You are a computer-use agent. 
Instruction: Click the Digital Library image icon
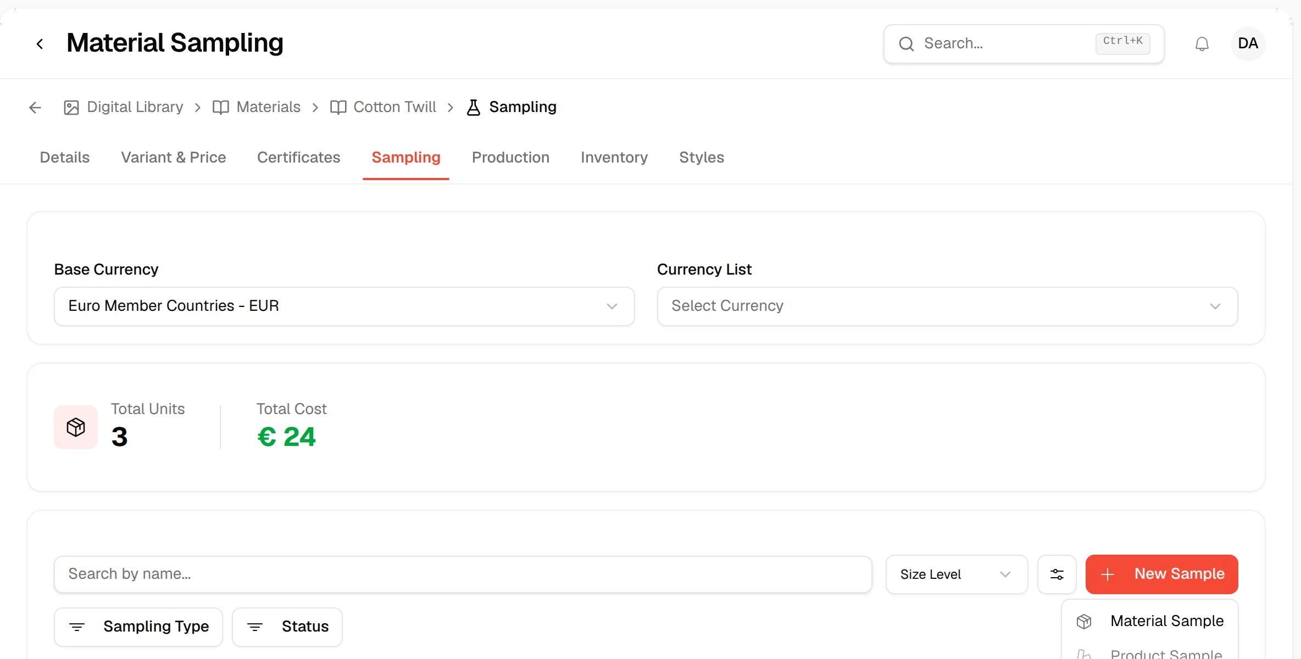click(x=71, y=107)
